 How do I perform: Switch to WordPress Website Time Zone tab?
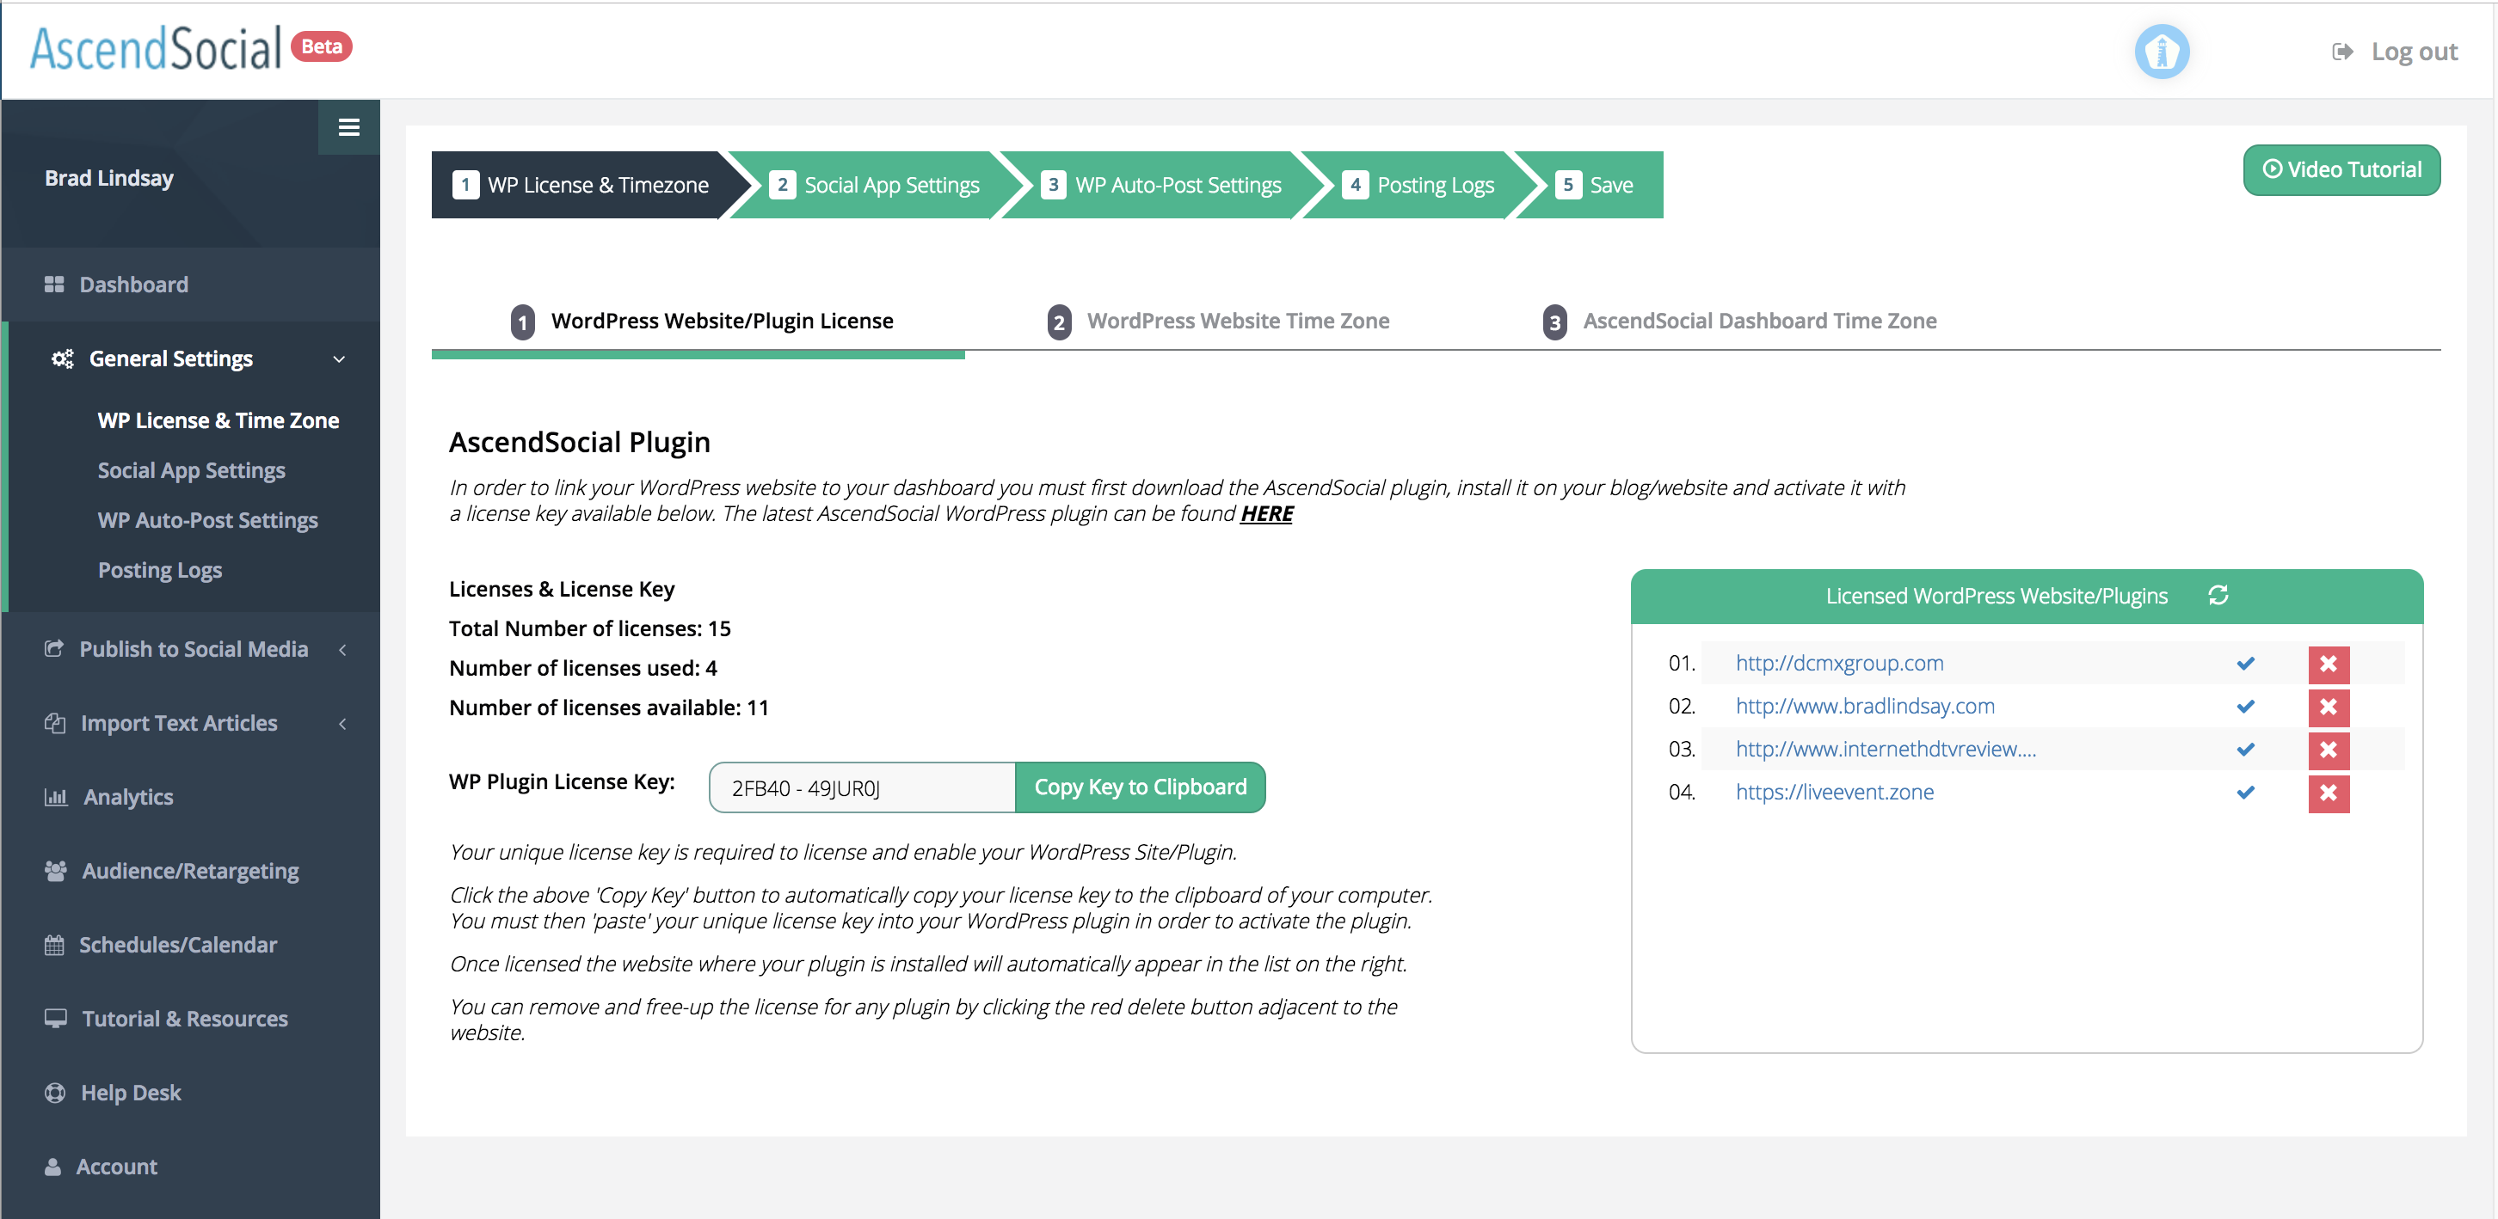point(1237,321)
